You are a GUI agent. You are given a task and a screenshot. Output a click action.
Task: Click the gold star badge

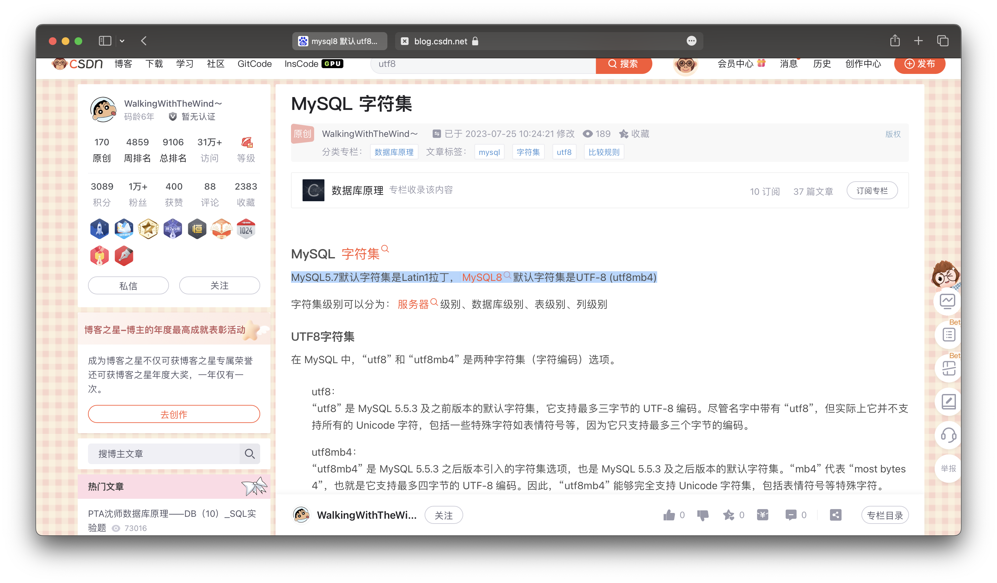click(148, 229)
